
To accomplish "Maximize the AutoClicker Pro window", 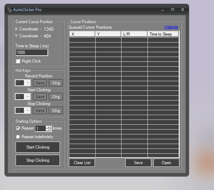I will tap(172, 10).
